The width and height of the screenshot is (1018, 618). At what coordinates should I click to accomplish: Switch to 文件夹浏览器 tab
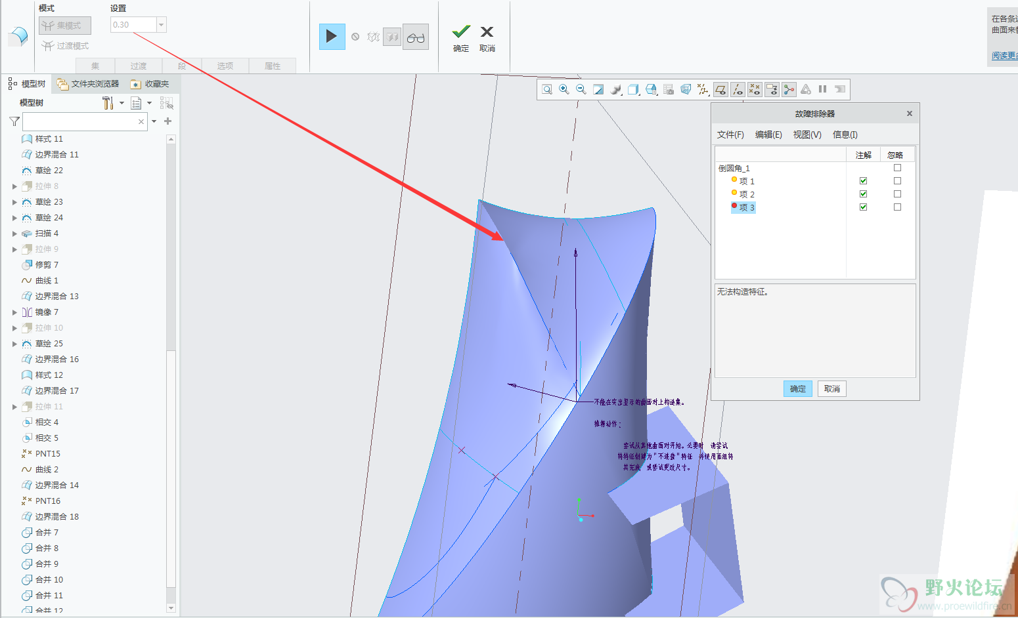click(88, 84)
